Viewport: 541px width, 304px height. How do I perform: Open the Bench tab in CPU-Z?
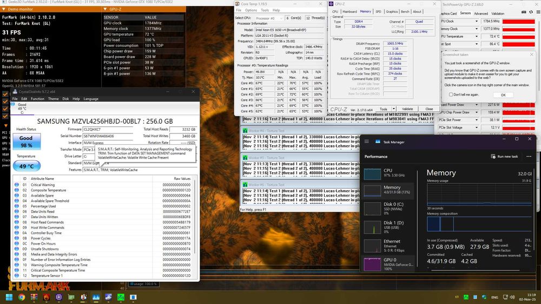click(405, 12)
